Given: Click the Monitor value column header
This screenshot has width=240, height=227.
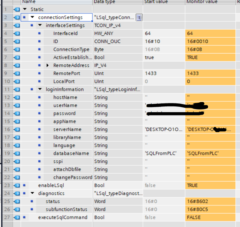Looking at the screenshot, I should click(201, 2).
